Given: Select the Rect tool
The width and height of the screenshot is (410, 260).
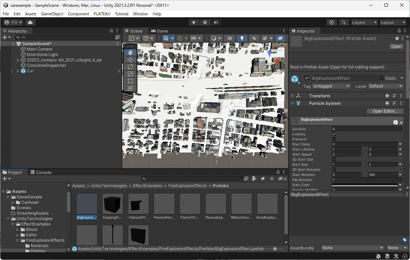Looking at the screenshot, I should [130, 81].
